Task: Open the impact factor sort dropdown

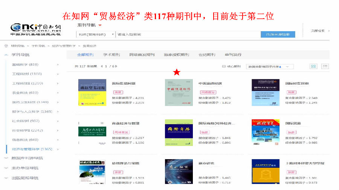Action: click(269, 67)
